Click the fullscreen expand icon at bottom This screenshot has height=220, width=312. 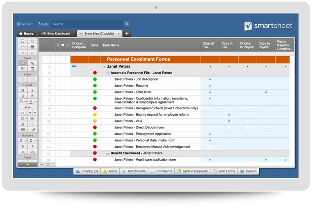pos(48,165)
